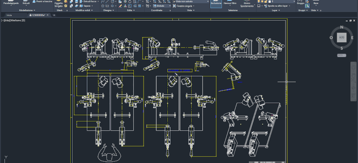Open Vista non salvata dropdown
Image resolution: width=358 pixels, height=163 pixels.
[191, 1]
